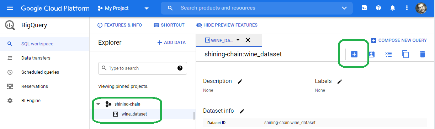Click the Explorer Type to search field
The image size is (435, 129).
pyautogui.click(x=142, y=68)
